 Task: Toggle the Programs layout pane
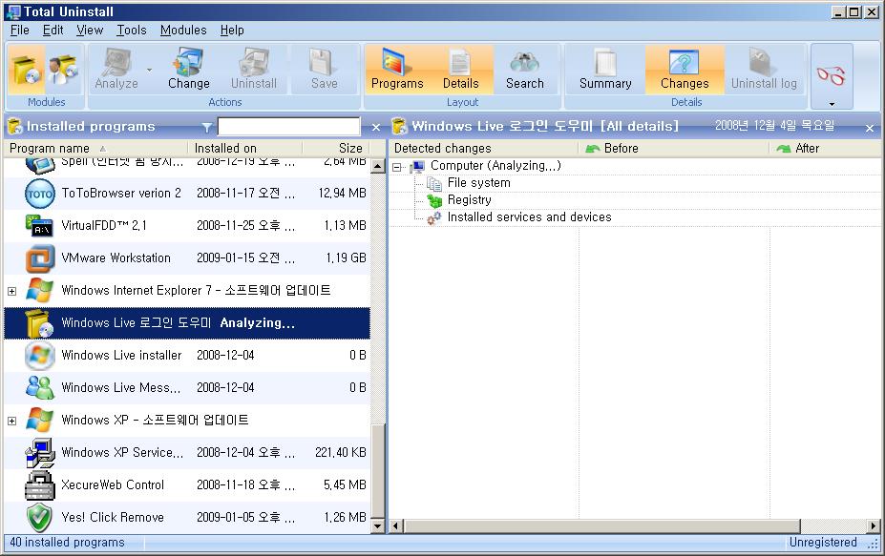397,70
